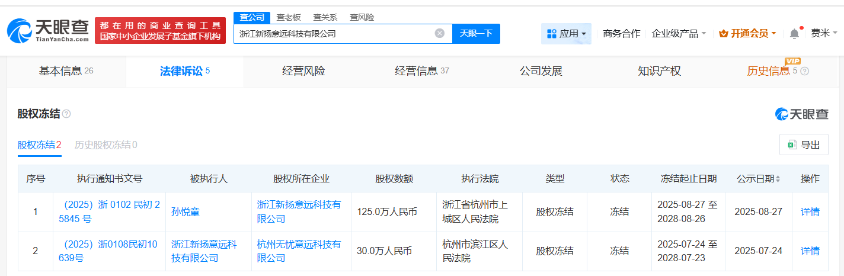Select the 历史股权冻结 sub-tab
The height and width of the screenshot is (276, 844).
[105, 145]
